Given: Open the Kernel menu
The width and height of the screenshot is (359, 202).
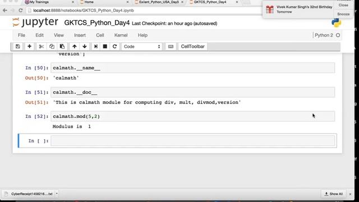Looking at the screenshot, I should (x=121, y=35).
